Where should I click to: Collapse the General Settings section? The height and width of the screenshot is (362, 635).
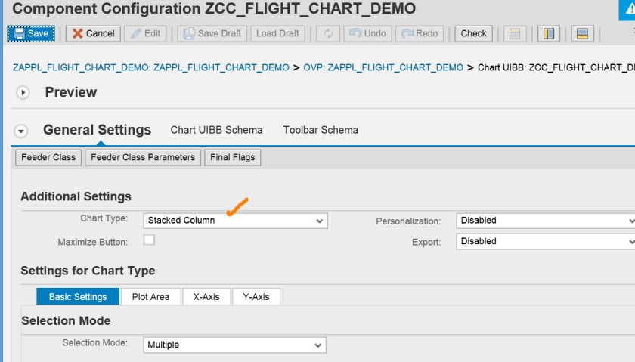(21, 131)
